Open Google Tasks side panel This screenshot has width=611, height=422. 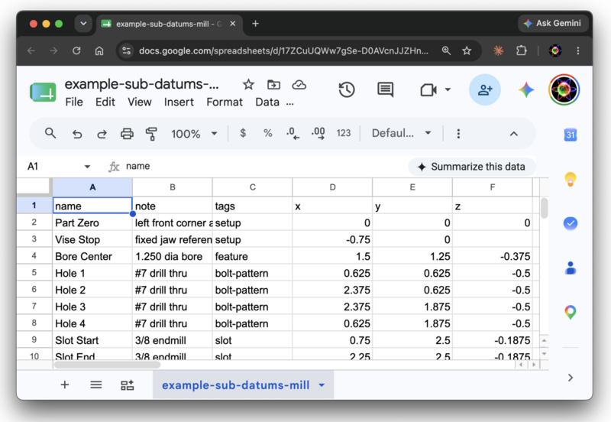click(570, 223)
